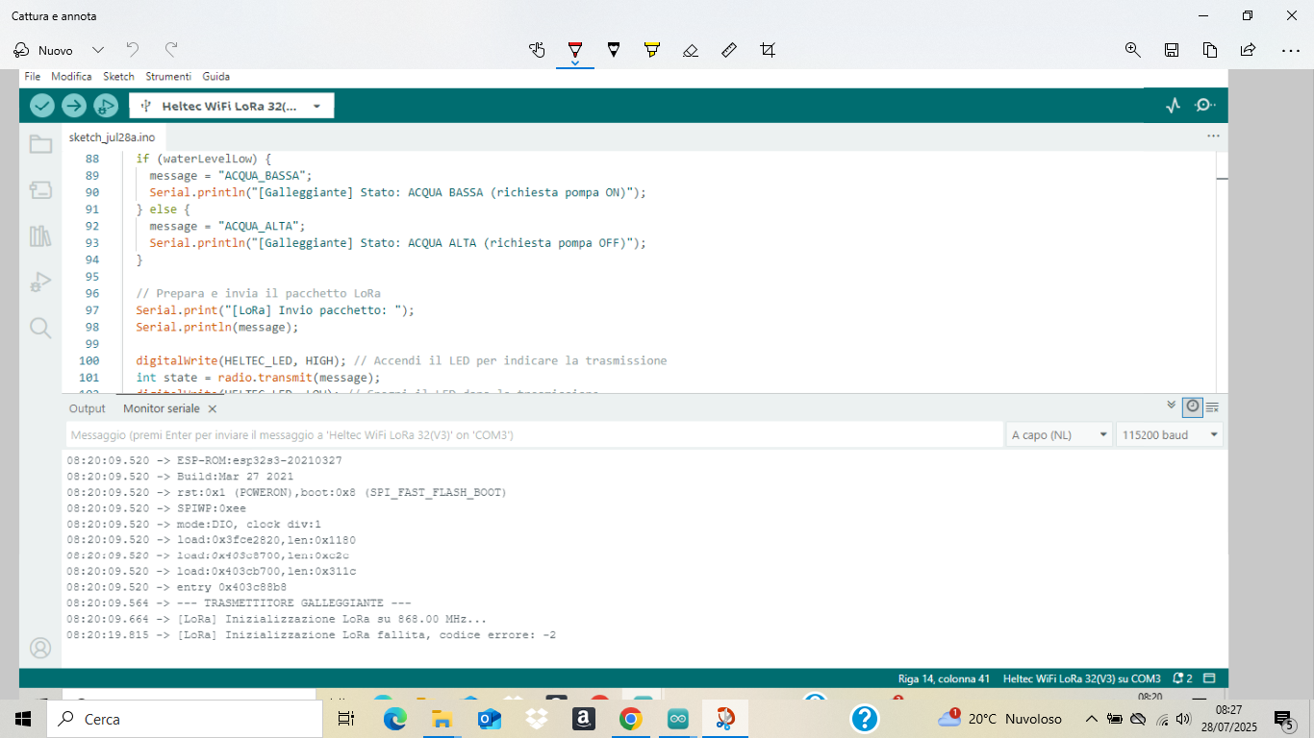This screenshot has width=1314, height=738.
Task: Click Heltec WiFi LoRa 32(V3) su COM3 status
Action: tap(1081, 678)
